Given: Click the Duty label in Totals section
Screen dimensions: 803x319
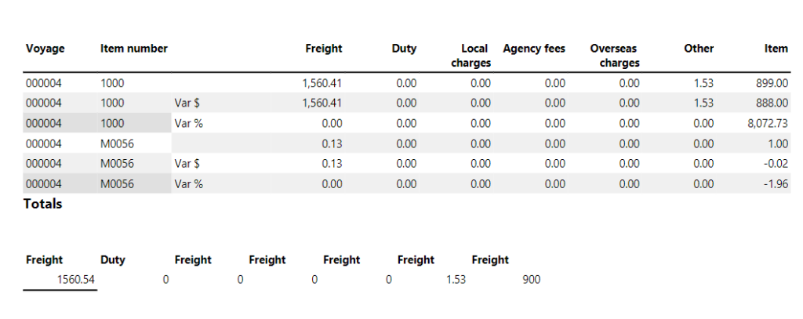Looking at the screenshot, I should 113,260.
